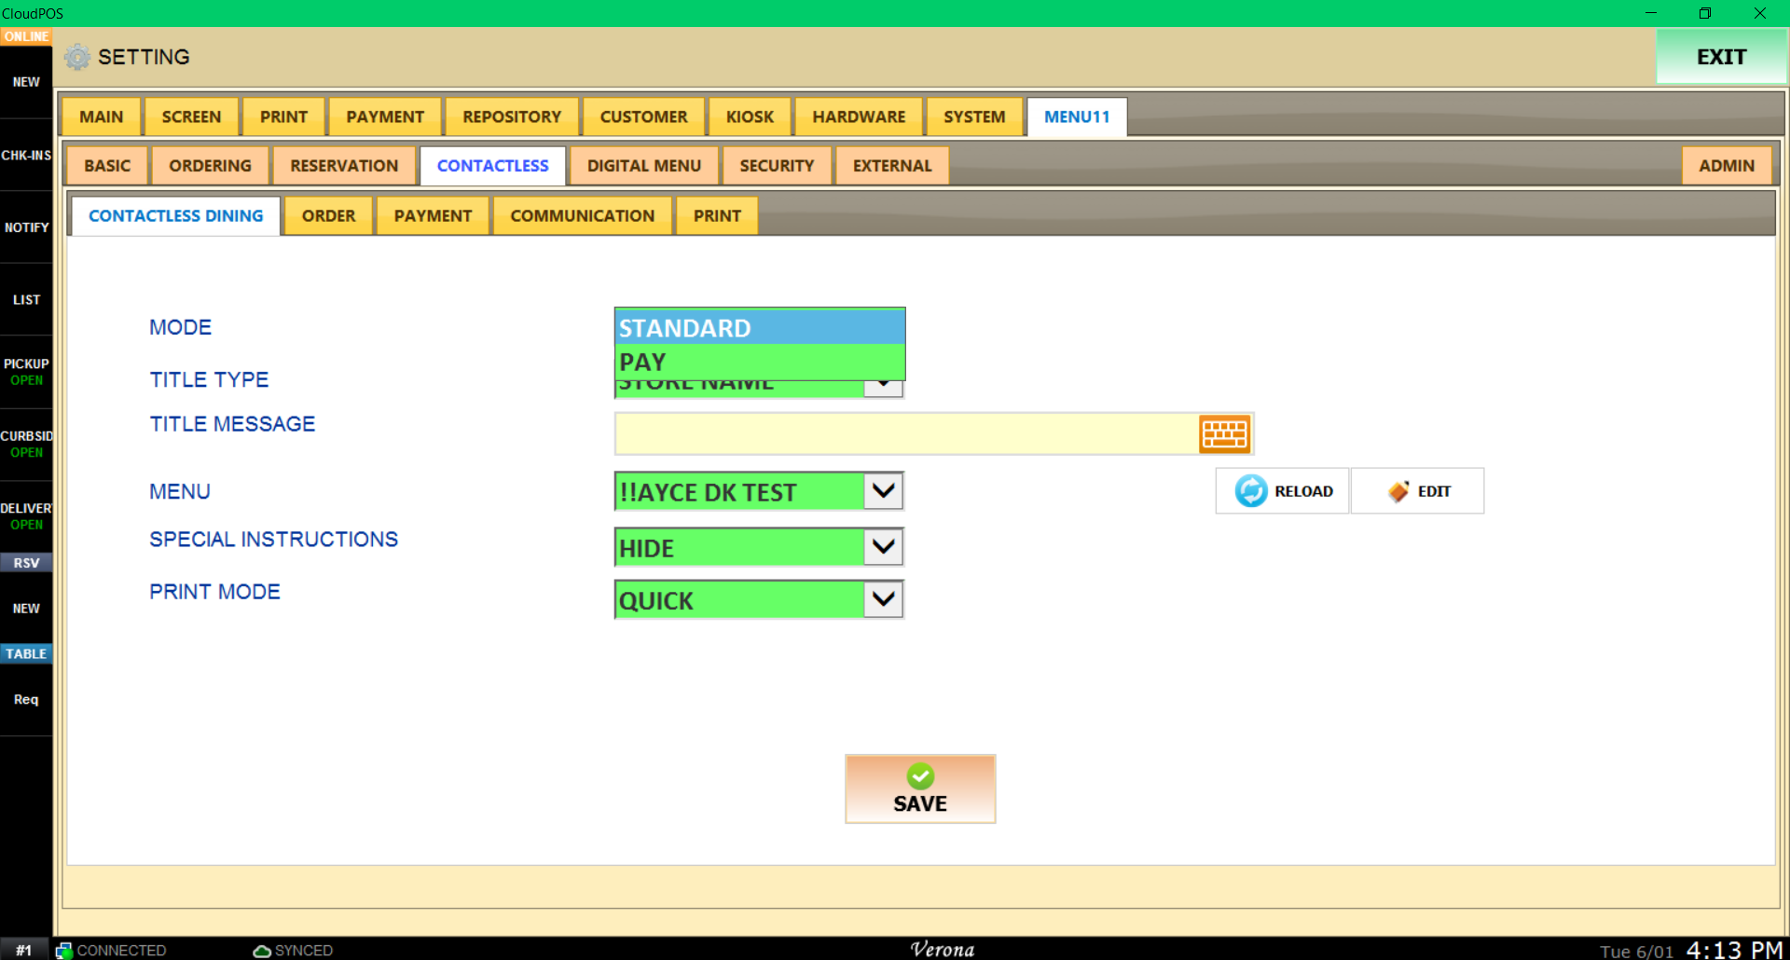Viewport: 1790px width, 960px height.
Task: Open the PRINT tab under Contactless
Action: 717,216
